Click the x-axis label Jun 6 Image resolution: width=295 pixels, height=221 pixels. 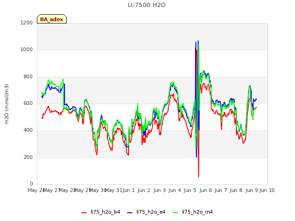point(206,190)
